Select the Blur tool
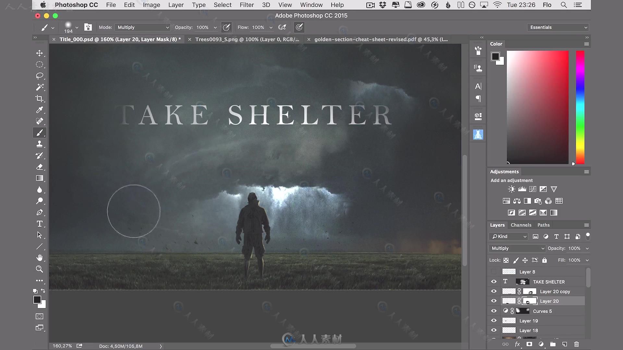This screenshot has height=350, width=623. pos(40,190)
